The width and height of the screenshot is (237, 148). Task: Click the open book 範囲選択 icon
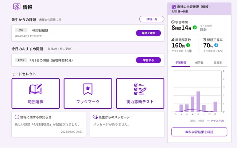(35, 89)
